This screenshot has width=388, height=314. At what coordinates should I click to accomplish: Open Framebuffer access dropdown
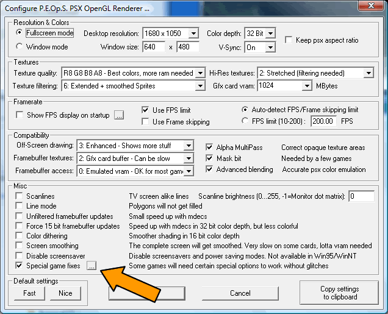135,171
